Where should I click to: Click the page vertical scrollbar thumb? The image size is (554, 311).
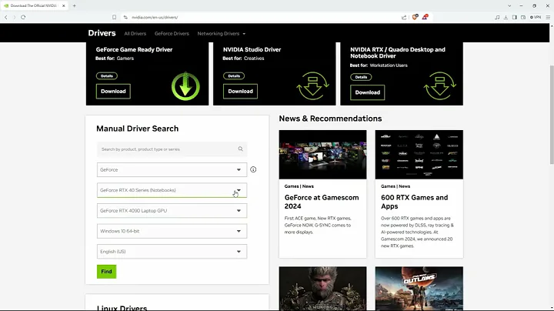[x=552, y=115]
